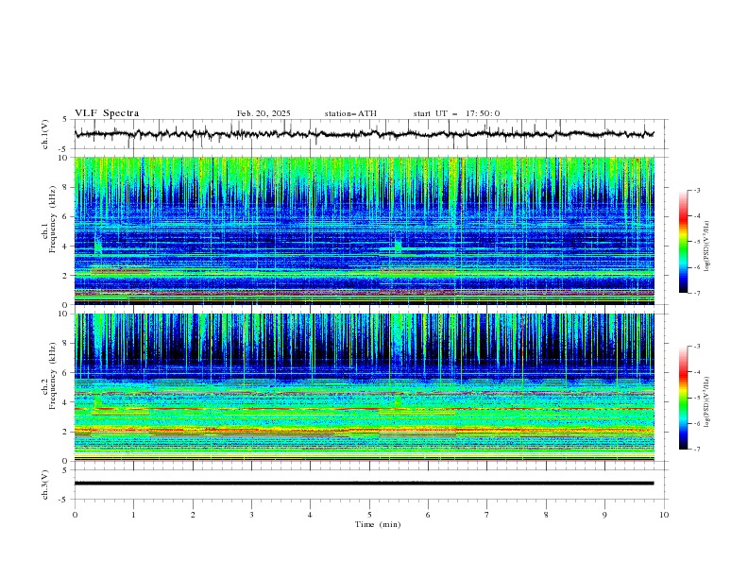This screenshot has width=748, height=578.
Task: Click the "Time (min)" x-axis label
Action: click(x=378, y=524)
